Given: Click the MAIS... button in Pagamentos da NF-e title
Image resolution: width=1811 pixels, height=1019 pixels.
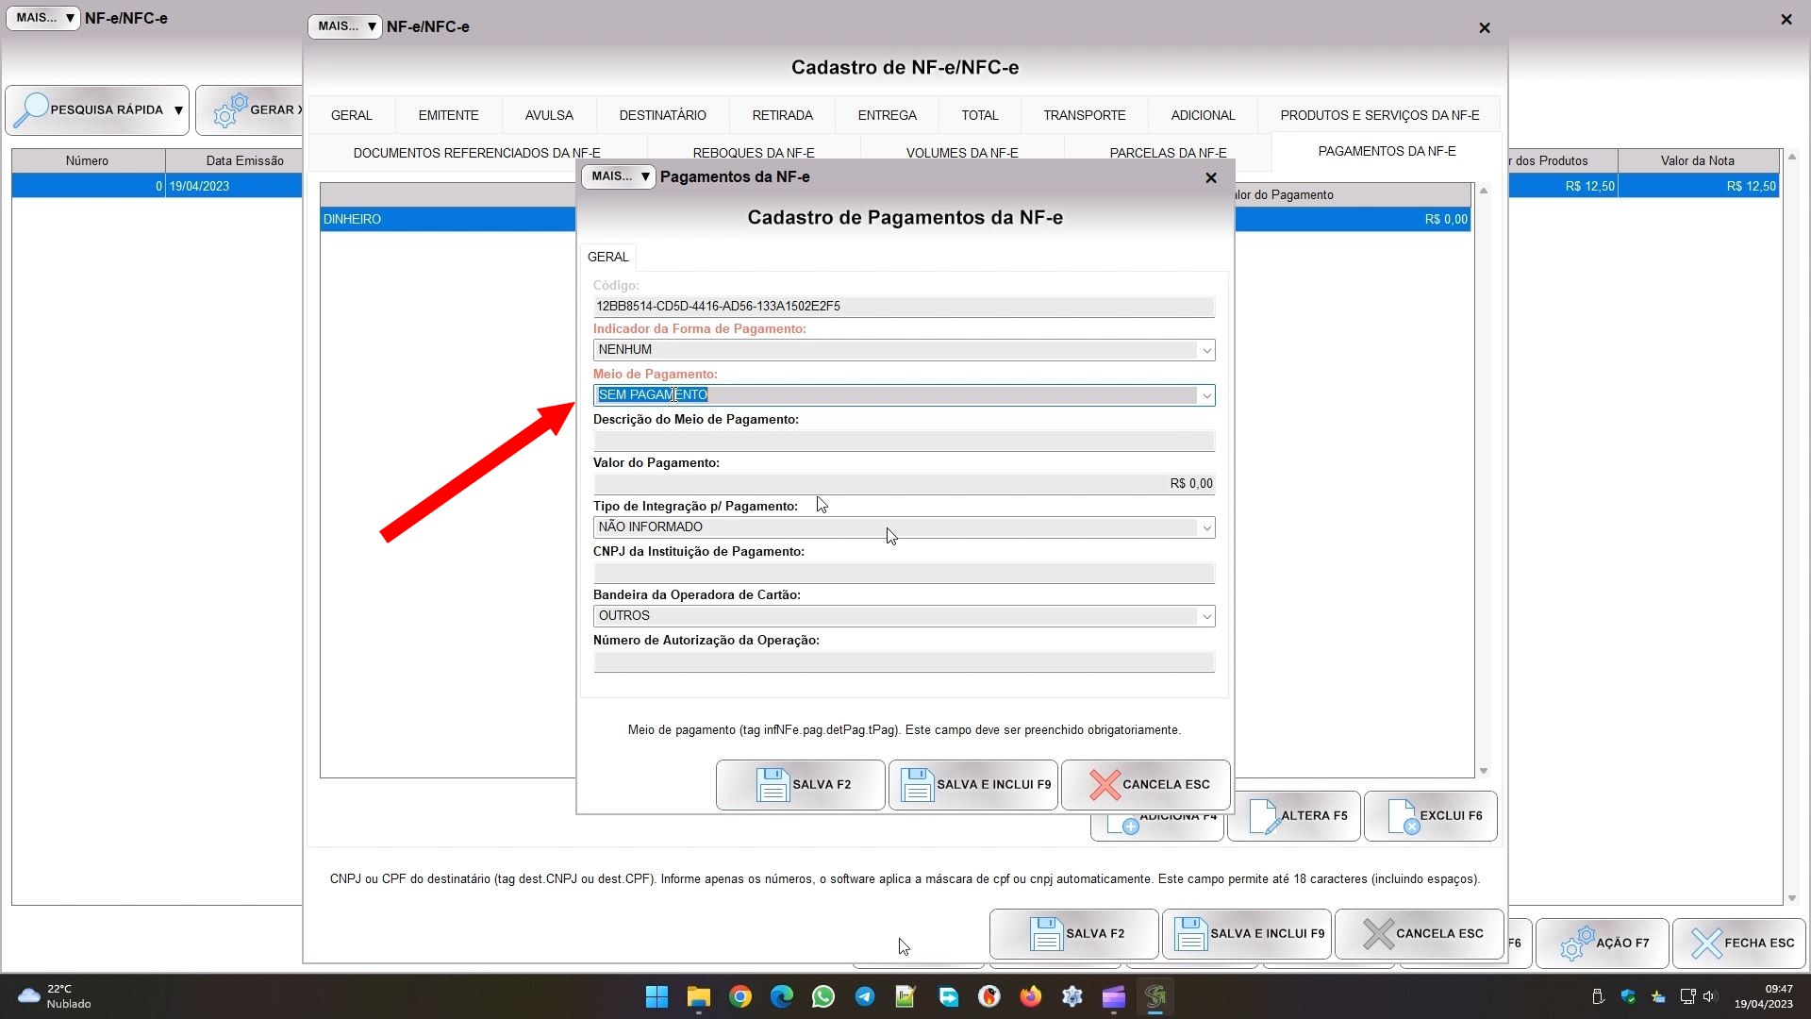Looking at the screenshot, I should pos(618,177).
